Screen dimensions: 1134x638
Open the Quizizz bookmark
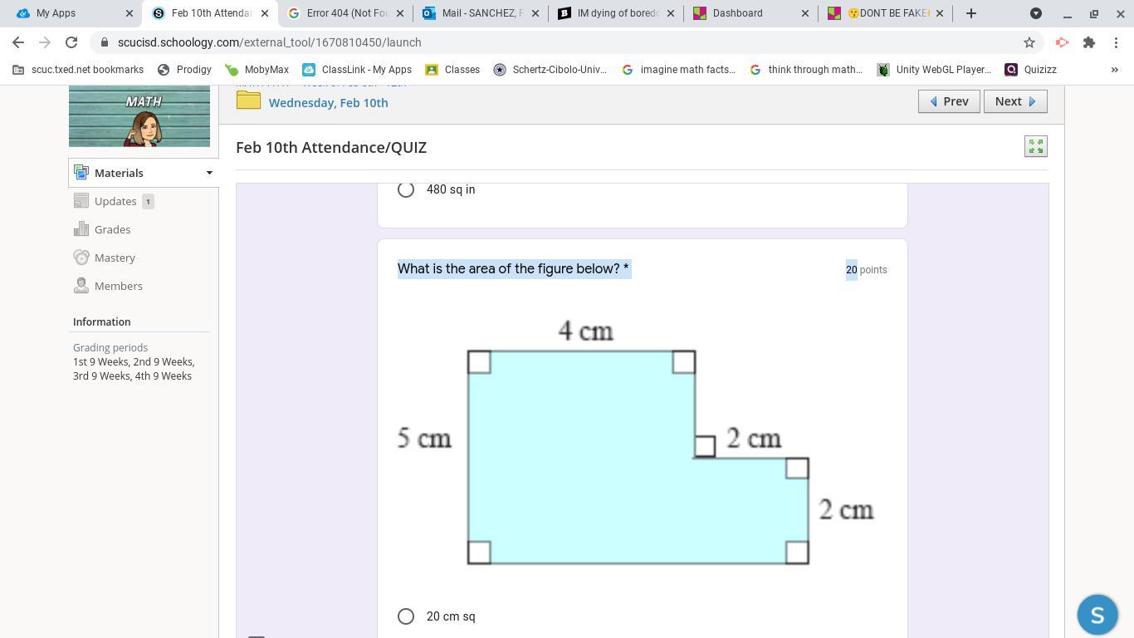(1030, 70)
